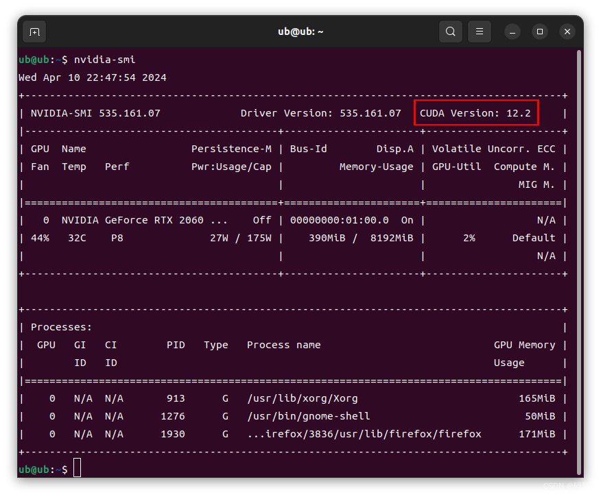This screenshot has height=497, width=601.
Task: Click the bus ID '00000000:01:00.0'
Action: pos(339,220)
